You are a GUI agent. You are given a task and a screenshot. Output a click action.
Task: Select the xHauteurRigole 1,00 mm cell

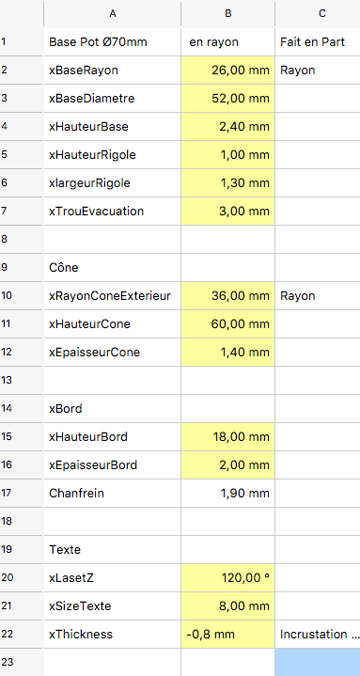coord(228,155)
